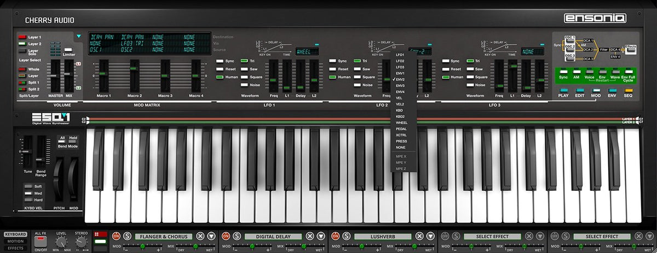
Task: Open the fifth Select Effect chooser
Action: click(603, 237)
